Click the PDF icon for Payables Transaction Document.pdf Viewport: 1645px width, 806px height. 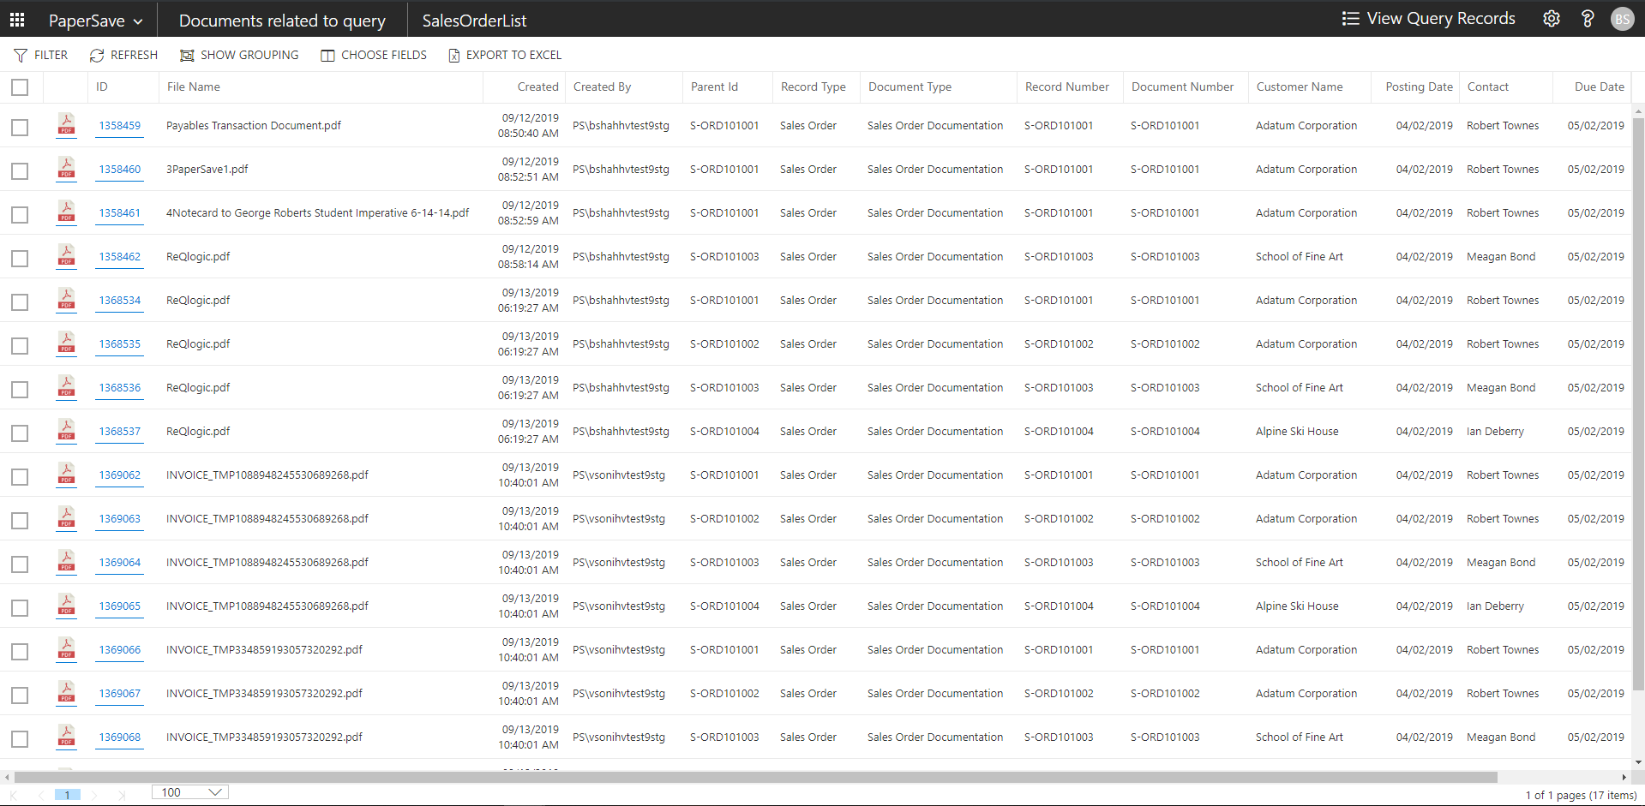[66, 125]
